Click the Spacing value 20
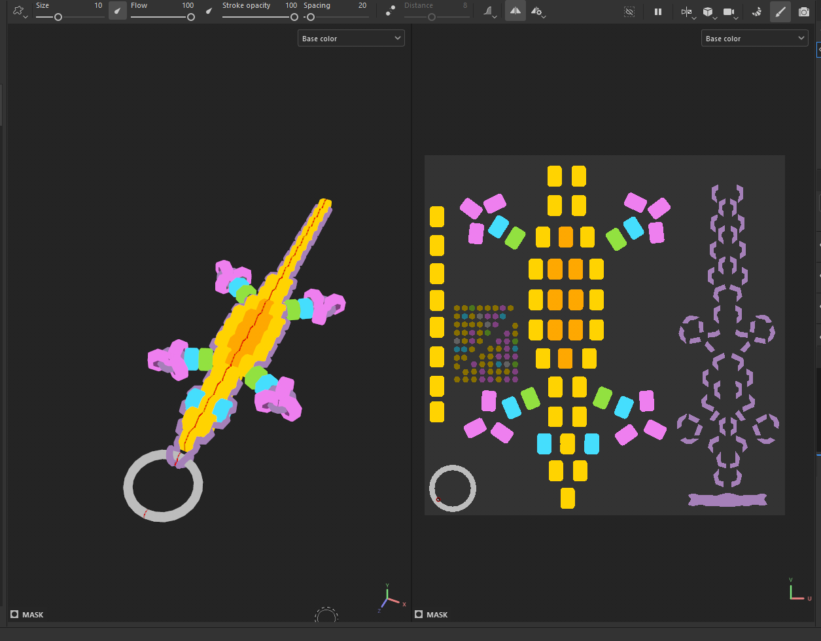 (362, 5)
